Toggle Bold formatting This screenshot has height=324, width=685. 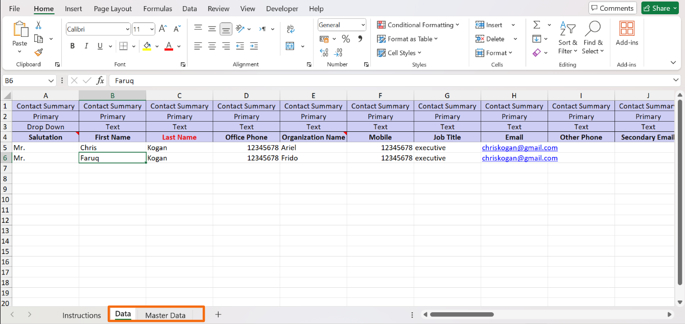coord(73,46)
